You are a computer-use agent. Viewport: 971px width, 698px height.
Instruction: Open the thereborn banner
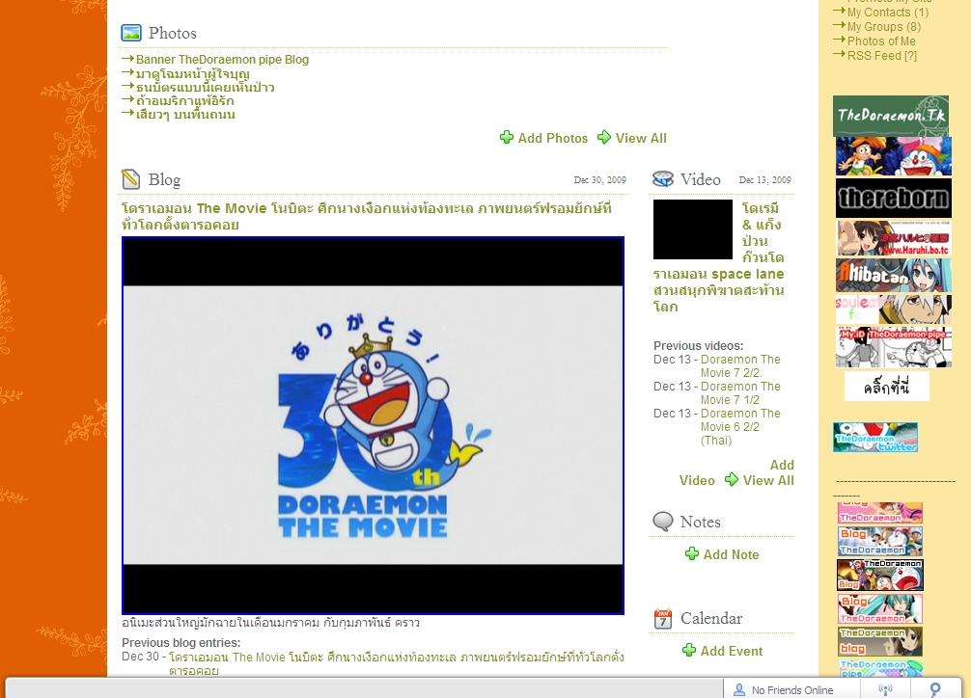(893, 198)
